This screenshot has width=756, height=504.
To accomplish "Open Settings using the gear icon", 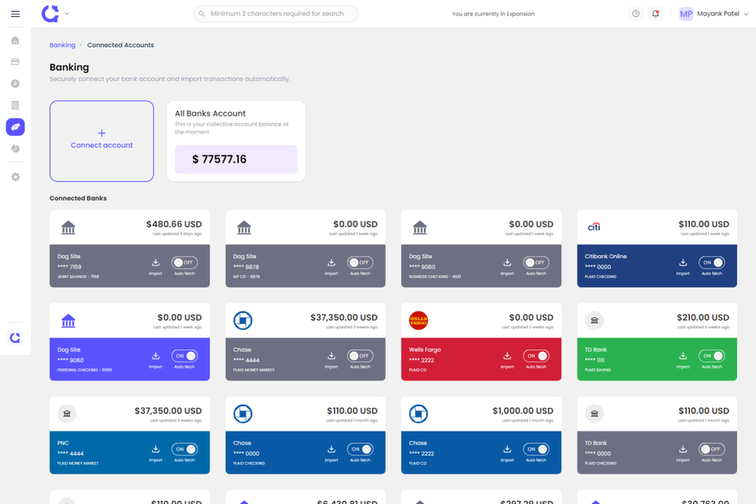I will [x=15, y=176].
